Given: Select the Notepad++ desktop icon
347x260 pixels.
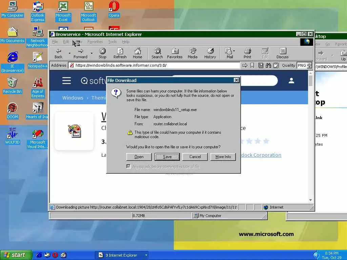Looking at the screenshot, I should point(38,60).
